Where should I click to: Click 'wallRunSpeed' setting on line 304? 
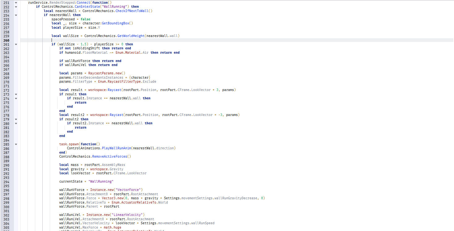[x=202, y=223]
